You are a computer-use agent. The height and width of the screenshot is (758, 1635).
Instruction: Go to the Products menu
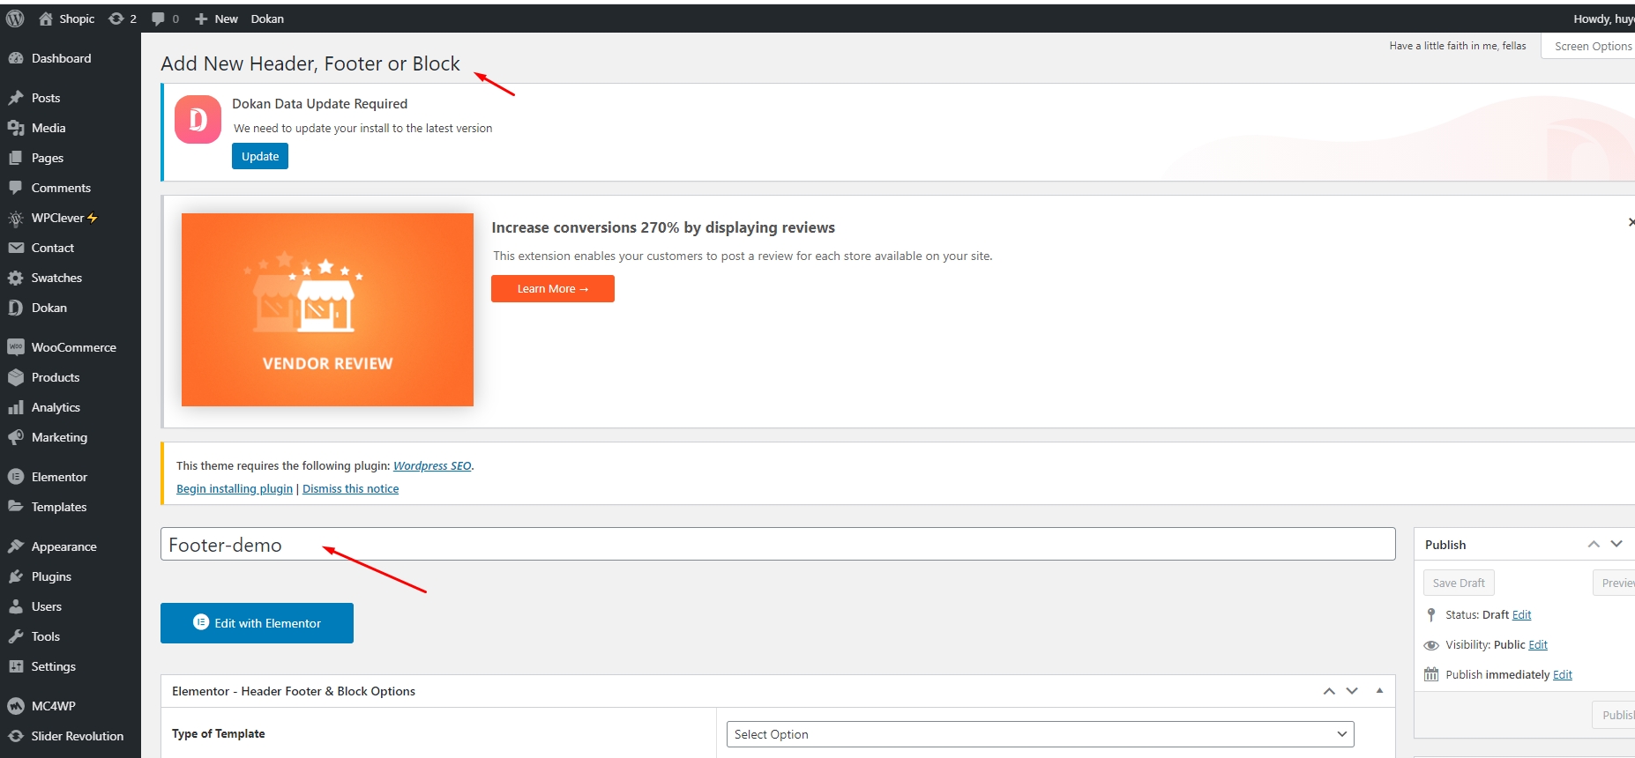pyautogui.click(x=56, y=377)
